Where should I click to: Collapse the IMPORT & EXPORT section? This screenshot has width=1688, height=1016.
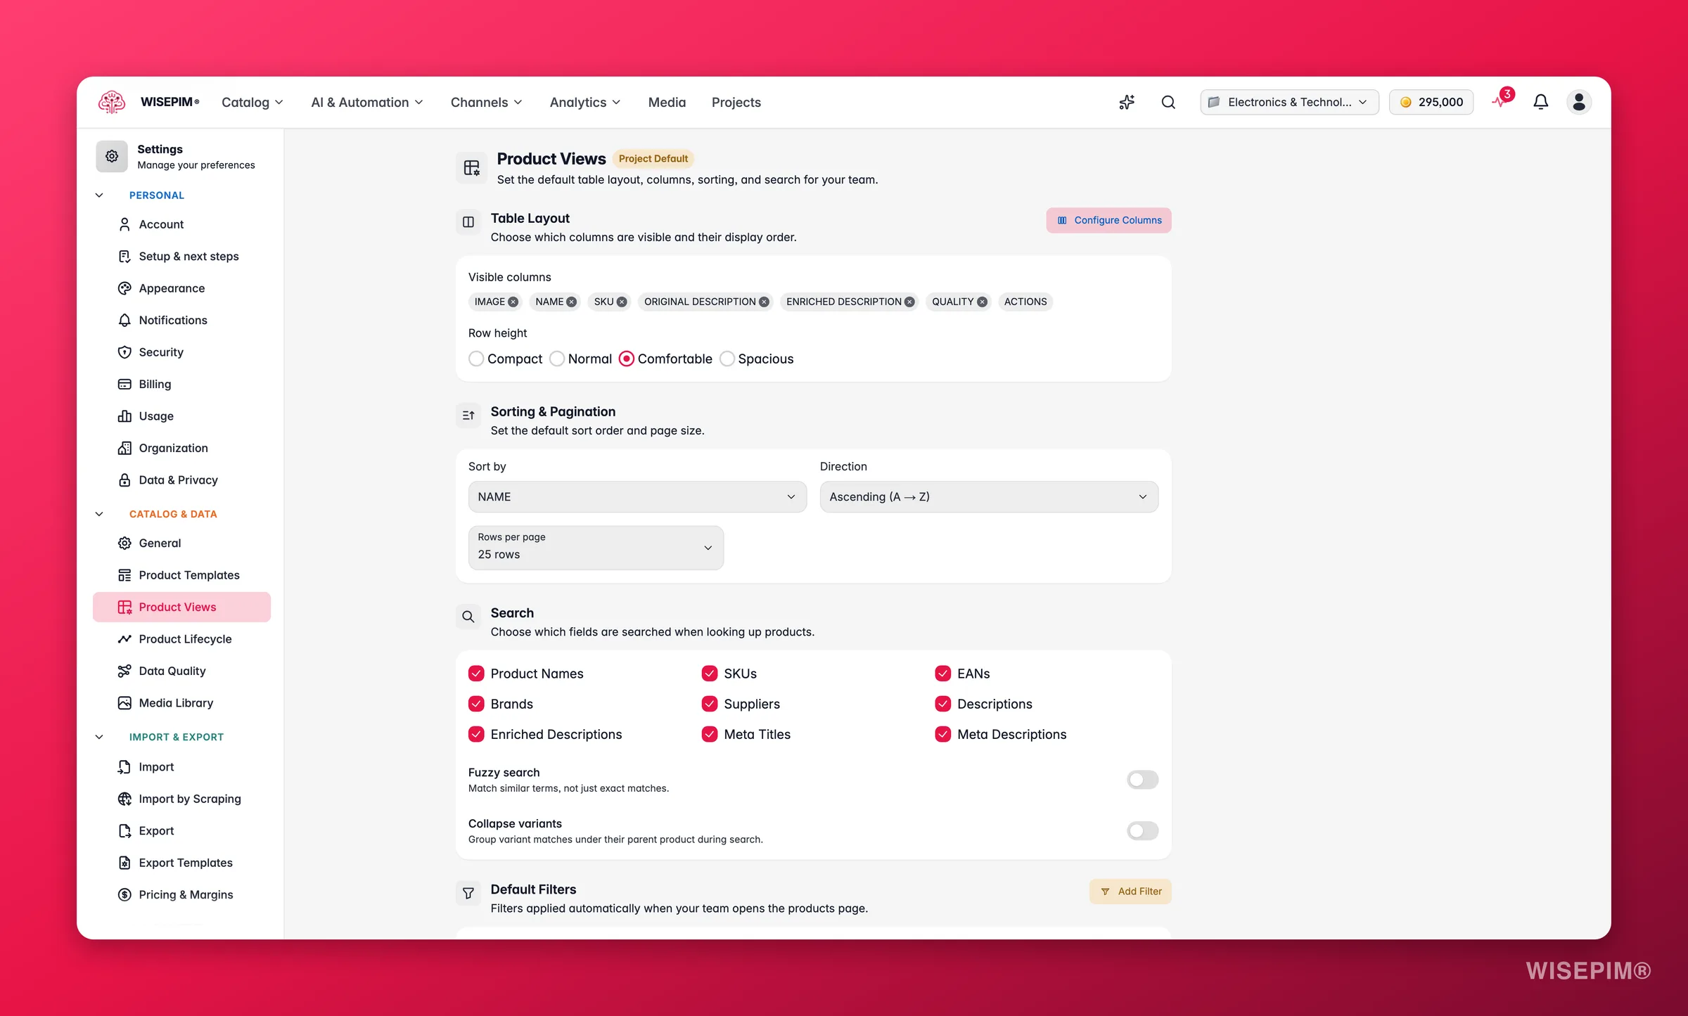[x=99, y=737]
